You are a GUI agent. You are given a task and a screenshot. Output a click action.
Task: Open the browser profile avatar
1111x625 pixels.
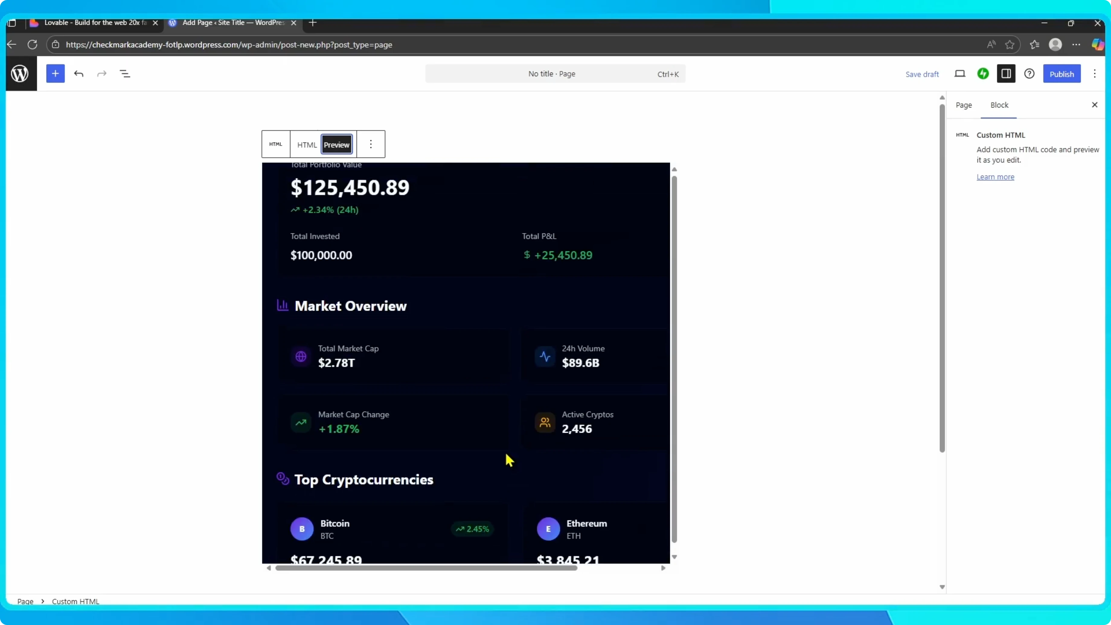[x=1055, y=44]
